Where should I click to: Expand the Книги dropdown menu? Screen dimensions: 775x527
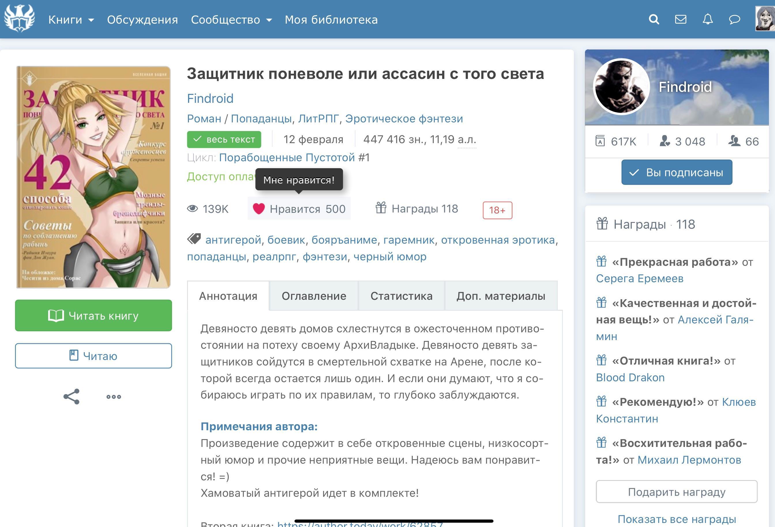tap(71, 20)
